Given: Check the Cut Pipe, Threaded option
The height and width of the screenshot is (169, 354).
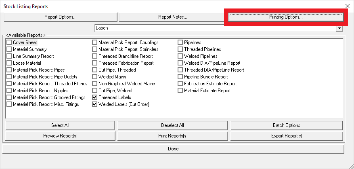Looking at the screenshot, I should [x=94, y=70].
